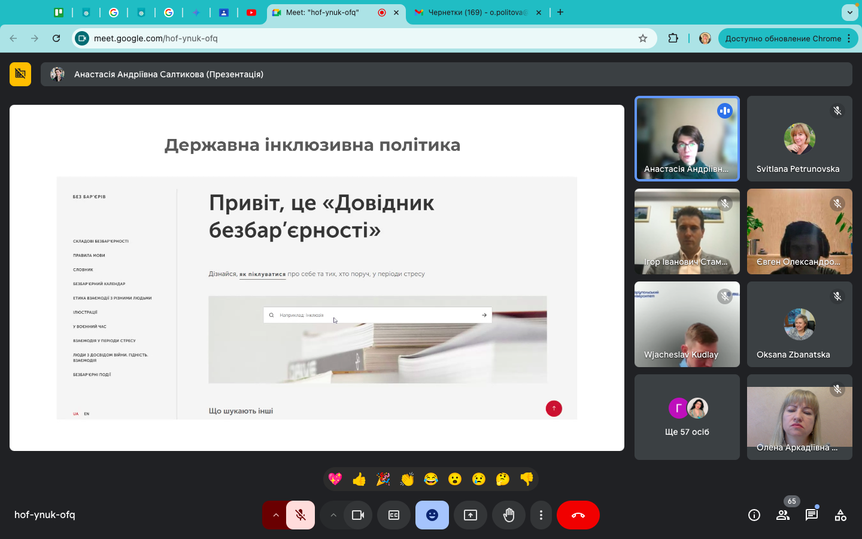862x539 pixels.
Task: Unmute the microphone
Action: point(301,515)
